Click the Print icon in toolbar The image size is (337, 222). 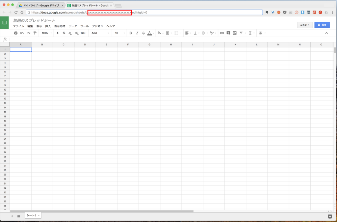[x=16, y=33]
